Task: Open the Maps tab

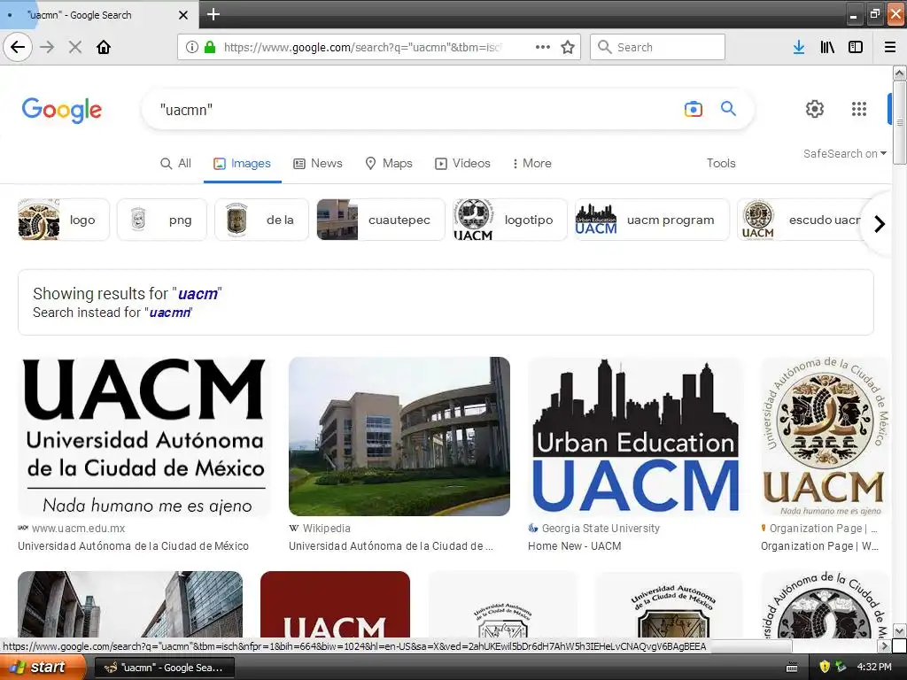Action: (x=390, y=164)
